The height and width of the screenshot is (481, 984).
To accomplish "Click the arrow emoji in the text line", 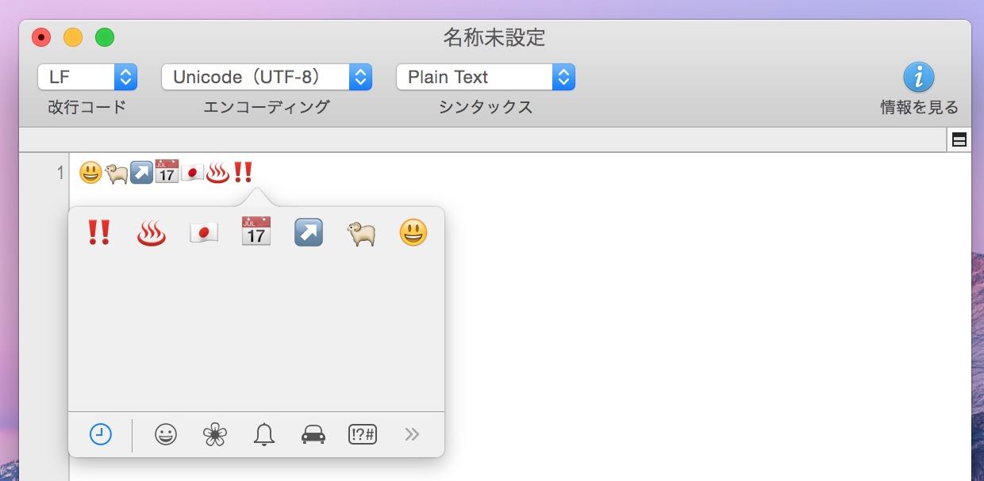I will point(141,172).
